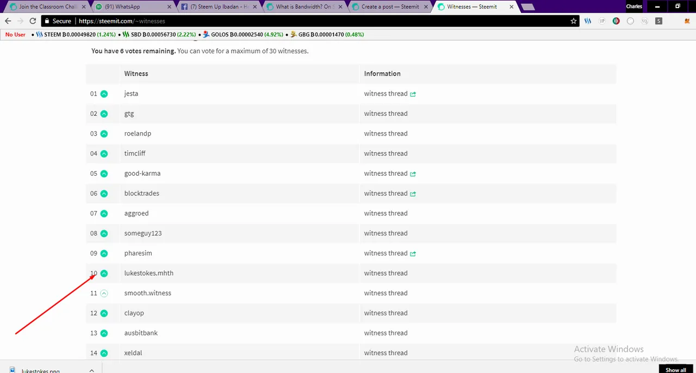Viewport: 696px width, 373px height.
Task: Click the grey circle extension icon
Action: 630,21
